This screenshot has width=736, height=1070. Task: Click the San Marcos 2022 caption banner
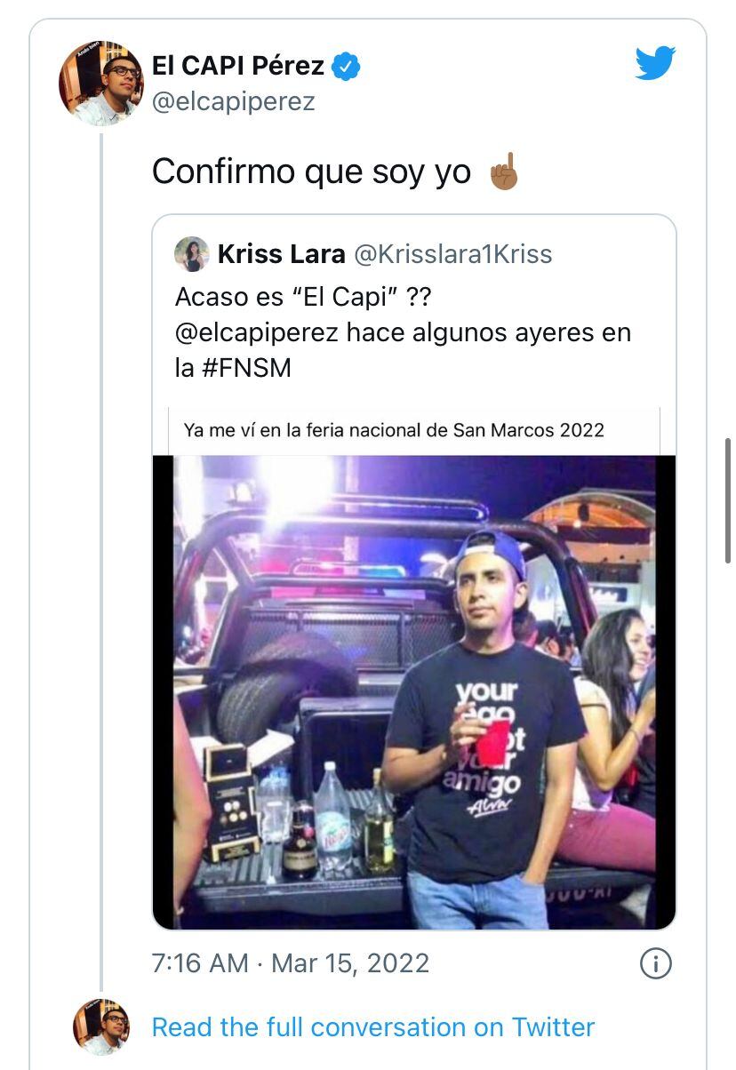tap(414, 431)
